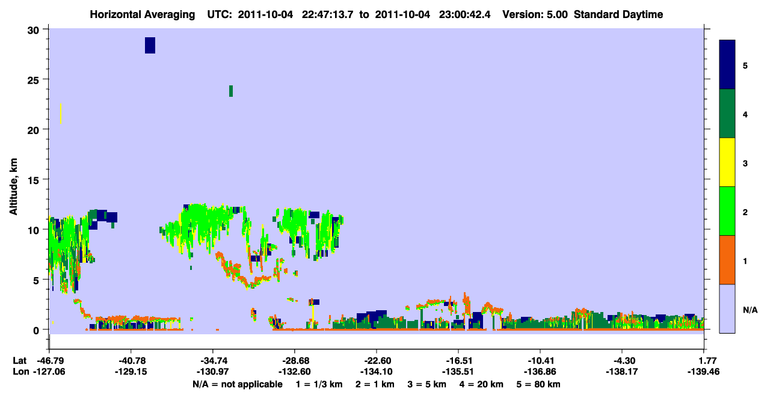Click the 'N/A = not applicable' legend text
This screenshot has height=401, width=782.
point(238,384)
